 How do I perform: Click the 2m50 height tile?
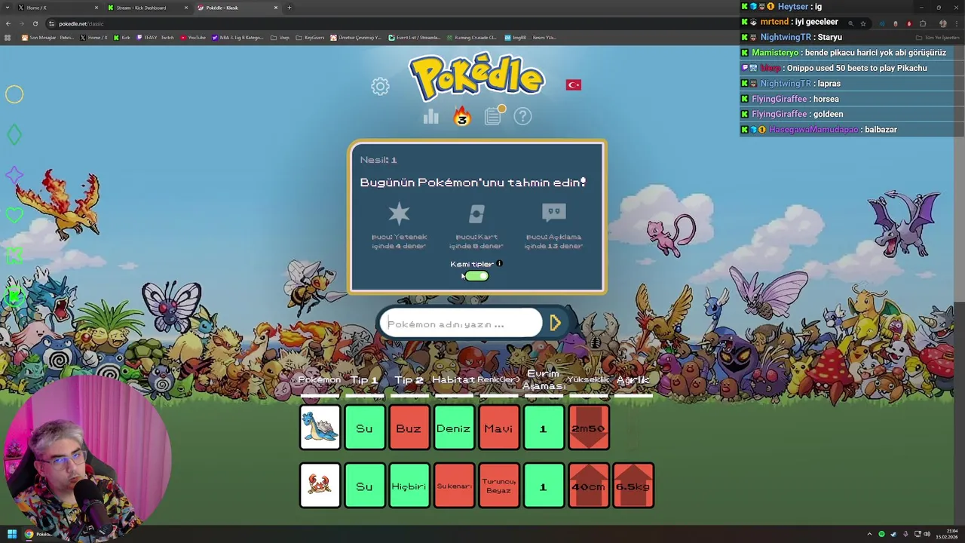coord(589,428)
